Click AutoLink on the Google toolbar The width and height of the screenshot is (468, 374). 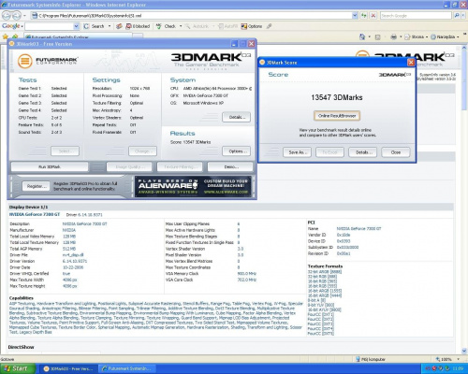[x=197, y=26]
